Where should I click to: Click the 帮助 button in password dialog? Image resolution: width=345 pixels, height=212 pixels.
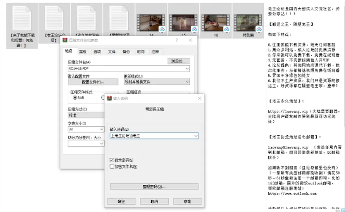coord(188,201)
